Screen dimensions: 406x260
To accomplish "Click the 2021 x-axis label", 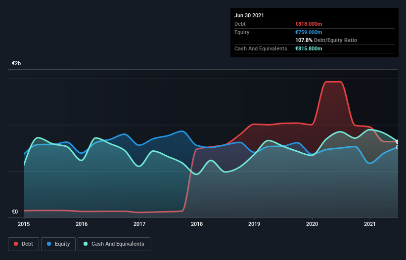I will click(x=370, y=224).
